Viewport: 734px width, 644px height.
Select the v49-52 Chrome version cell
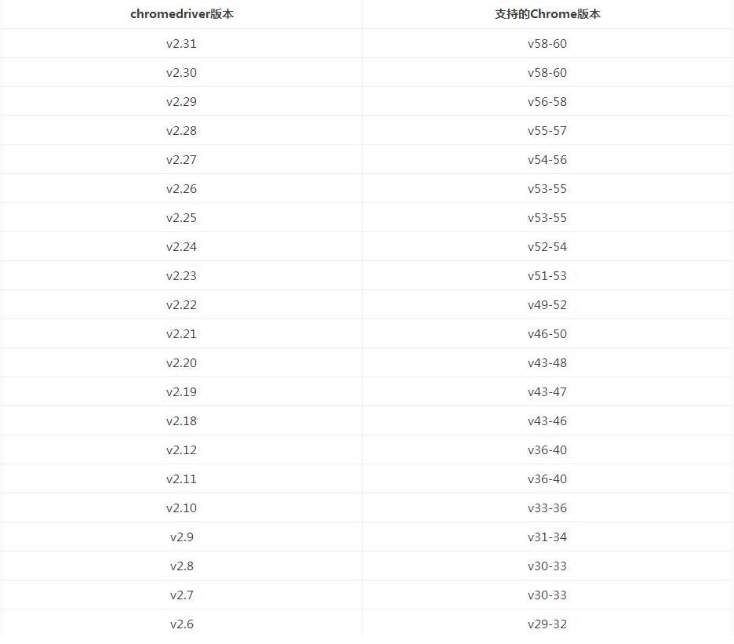click(x=547, y=305)
